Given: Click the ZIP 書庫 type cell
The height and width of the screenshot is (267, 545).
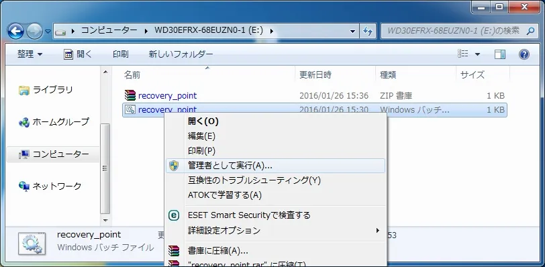Looking at the screenshot, I should [x=396, y=95].
